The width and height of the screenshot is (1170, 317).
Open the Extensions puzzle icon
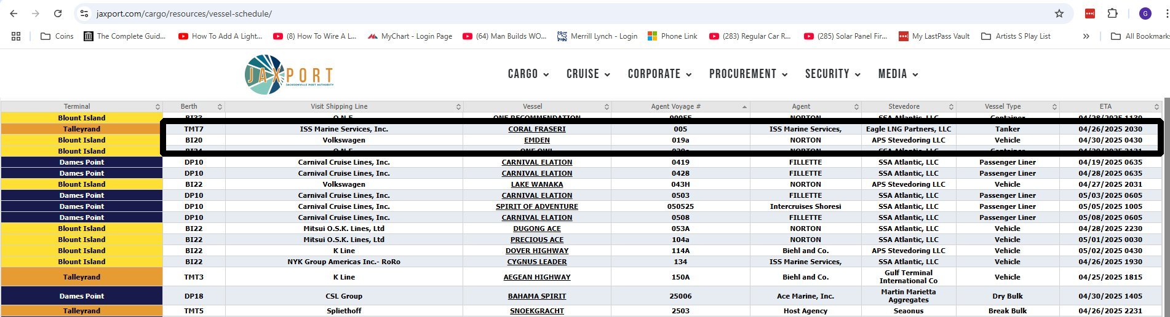pyautogui.click(x=1112, y=14)
